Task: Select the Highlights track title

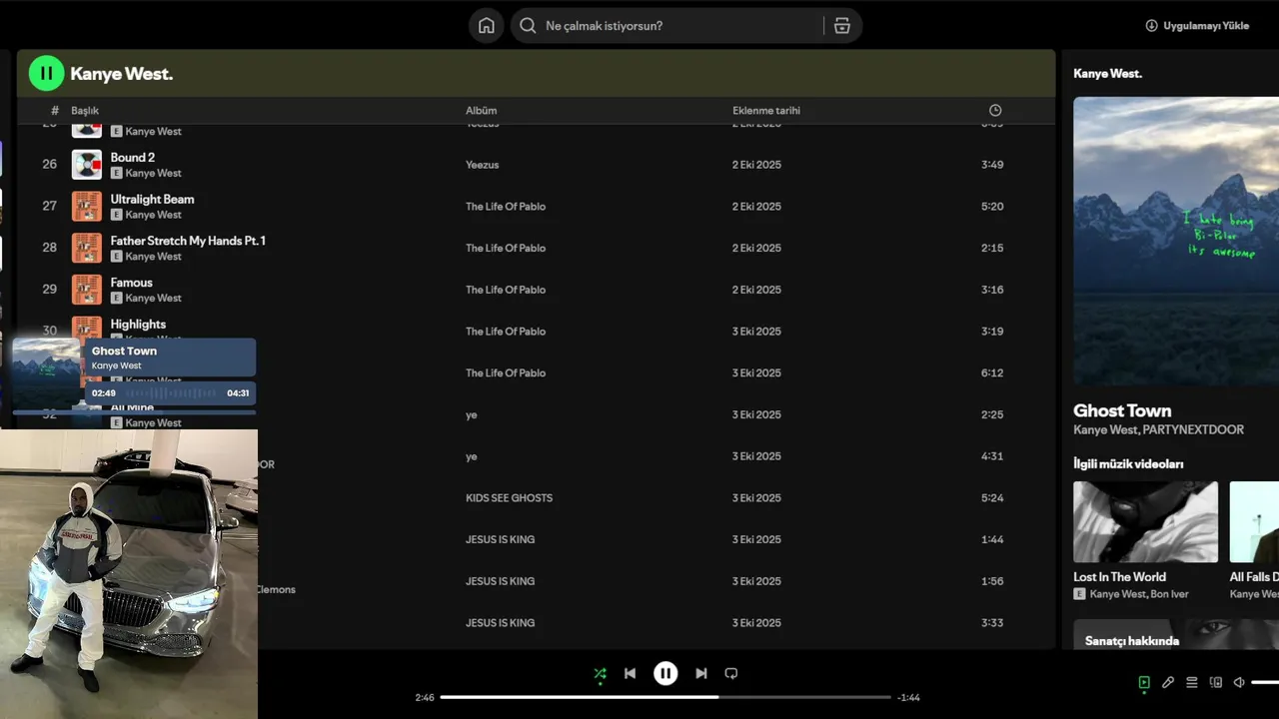Action: coord(138,325)
